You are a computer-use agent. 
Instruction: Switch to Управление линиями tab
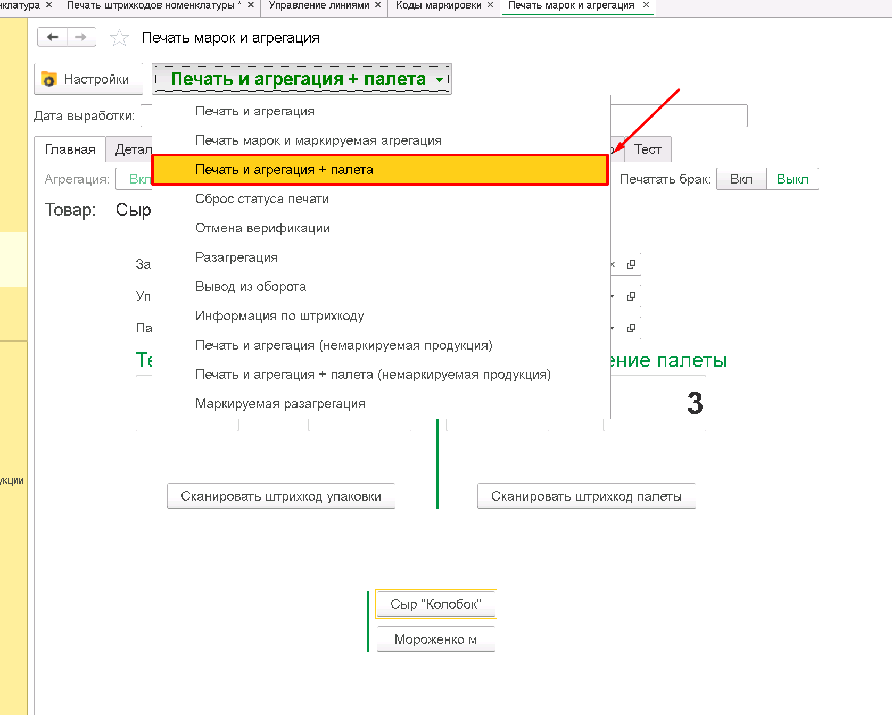(319, 5)
